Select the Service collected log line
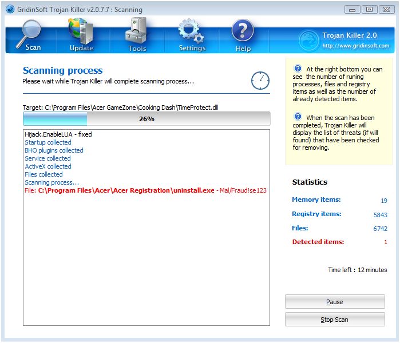The image size is (400, 343). pyautogui.click(x=47, y=158)
